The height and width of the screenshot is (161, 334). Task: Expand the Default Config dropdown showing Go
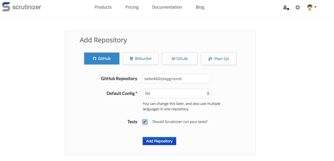(176, 93)
